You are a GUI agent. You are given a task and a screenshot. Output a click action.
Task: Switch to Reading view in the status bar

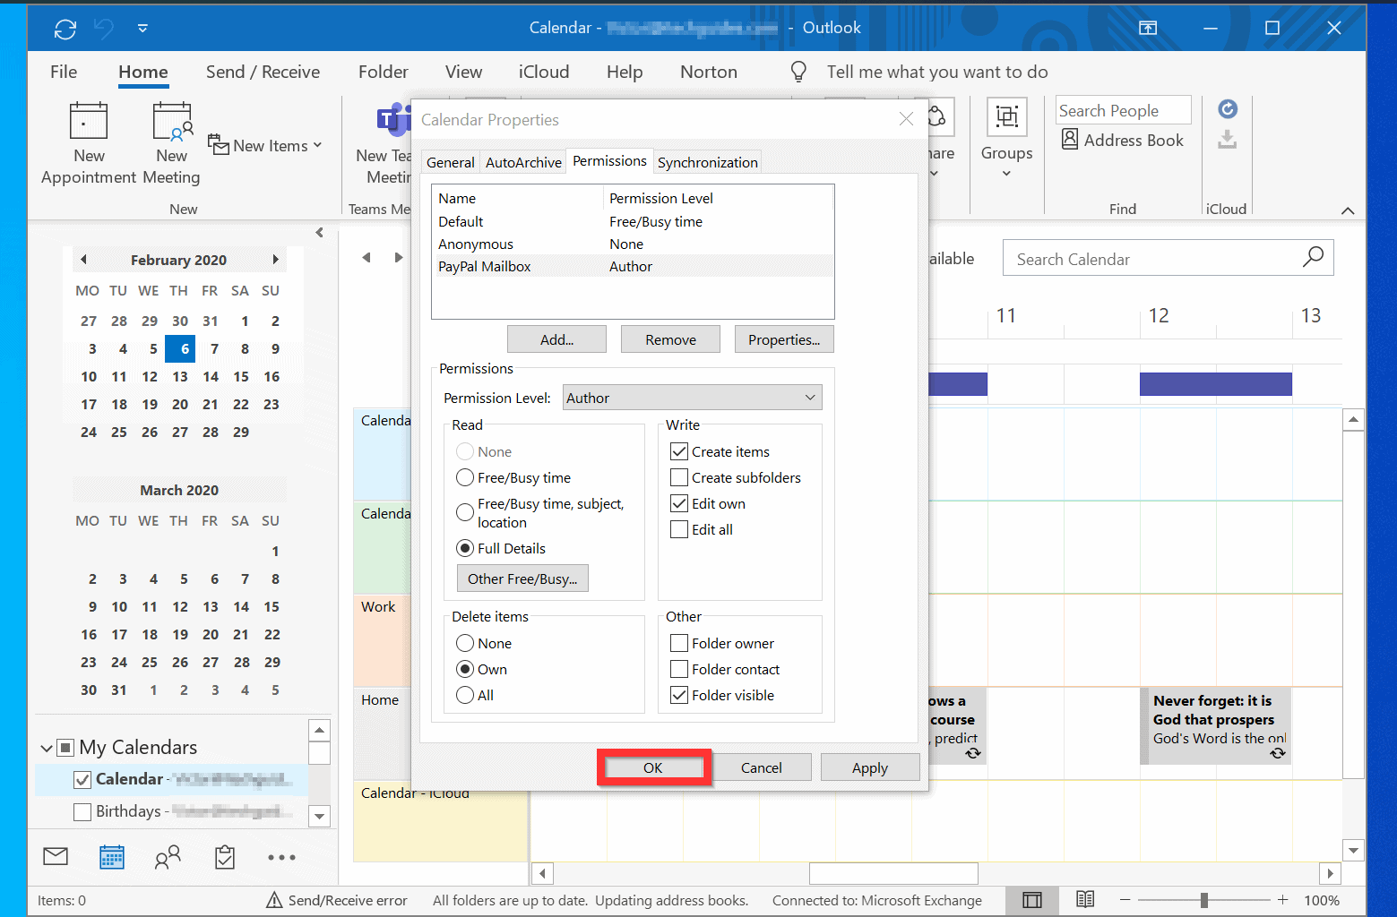(1085, 899)
